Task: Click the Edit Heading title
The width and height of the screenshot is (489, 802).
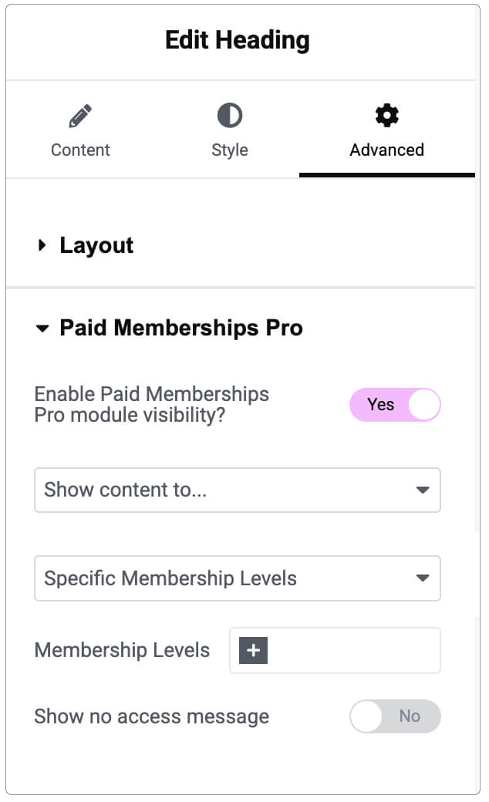Action: coord(237,39)
